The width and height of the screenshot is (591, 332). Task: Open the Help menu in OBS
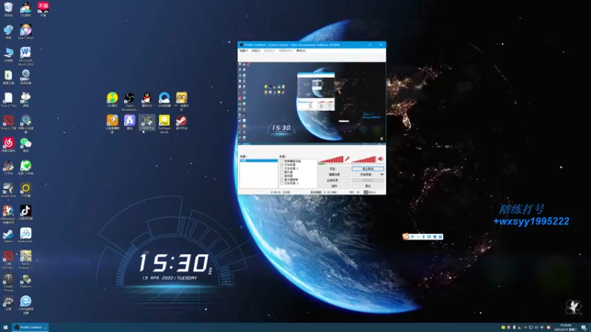[301, 50]
